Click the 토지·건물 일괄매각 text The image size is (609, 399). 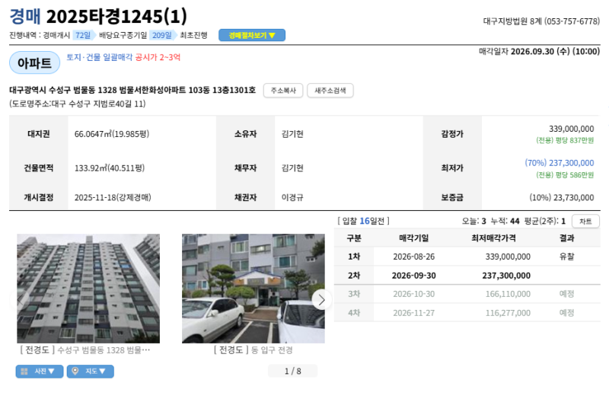100,57
